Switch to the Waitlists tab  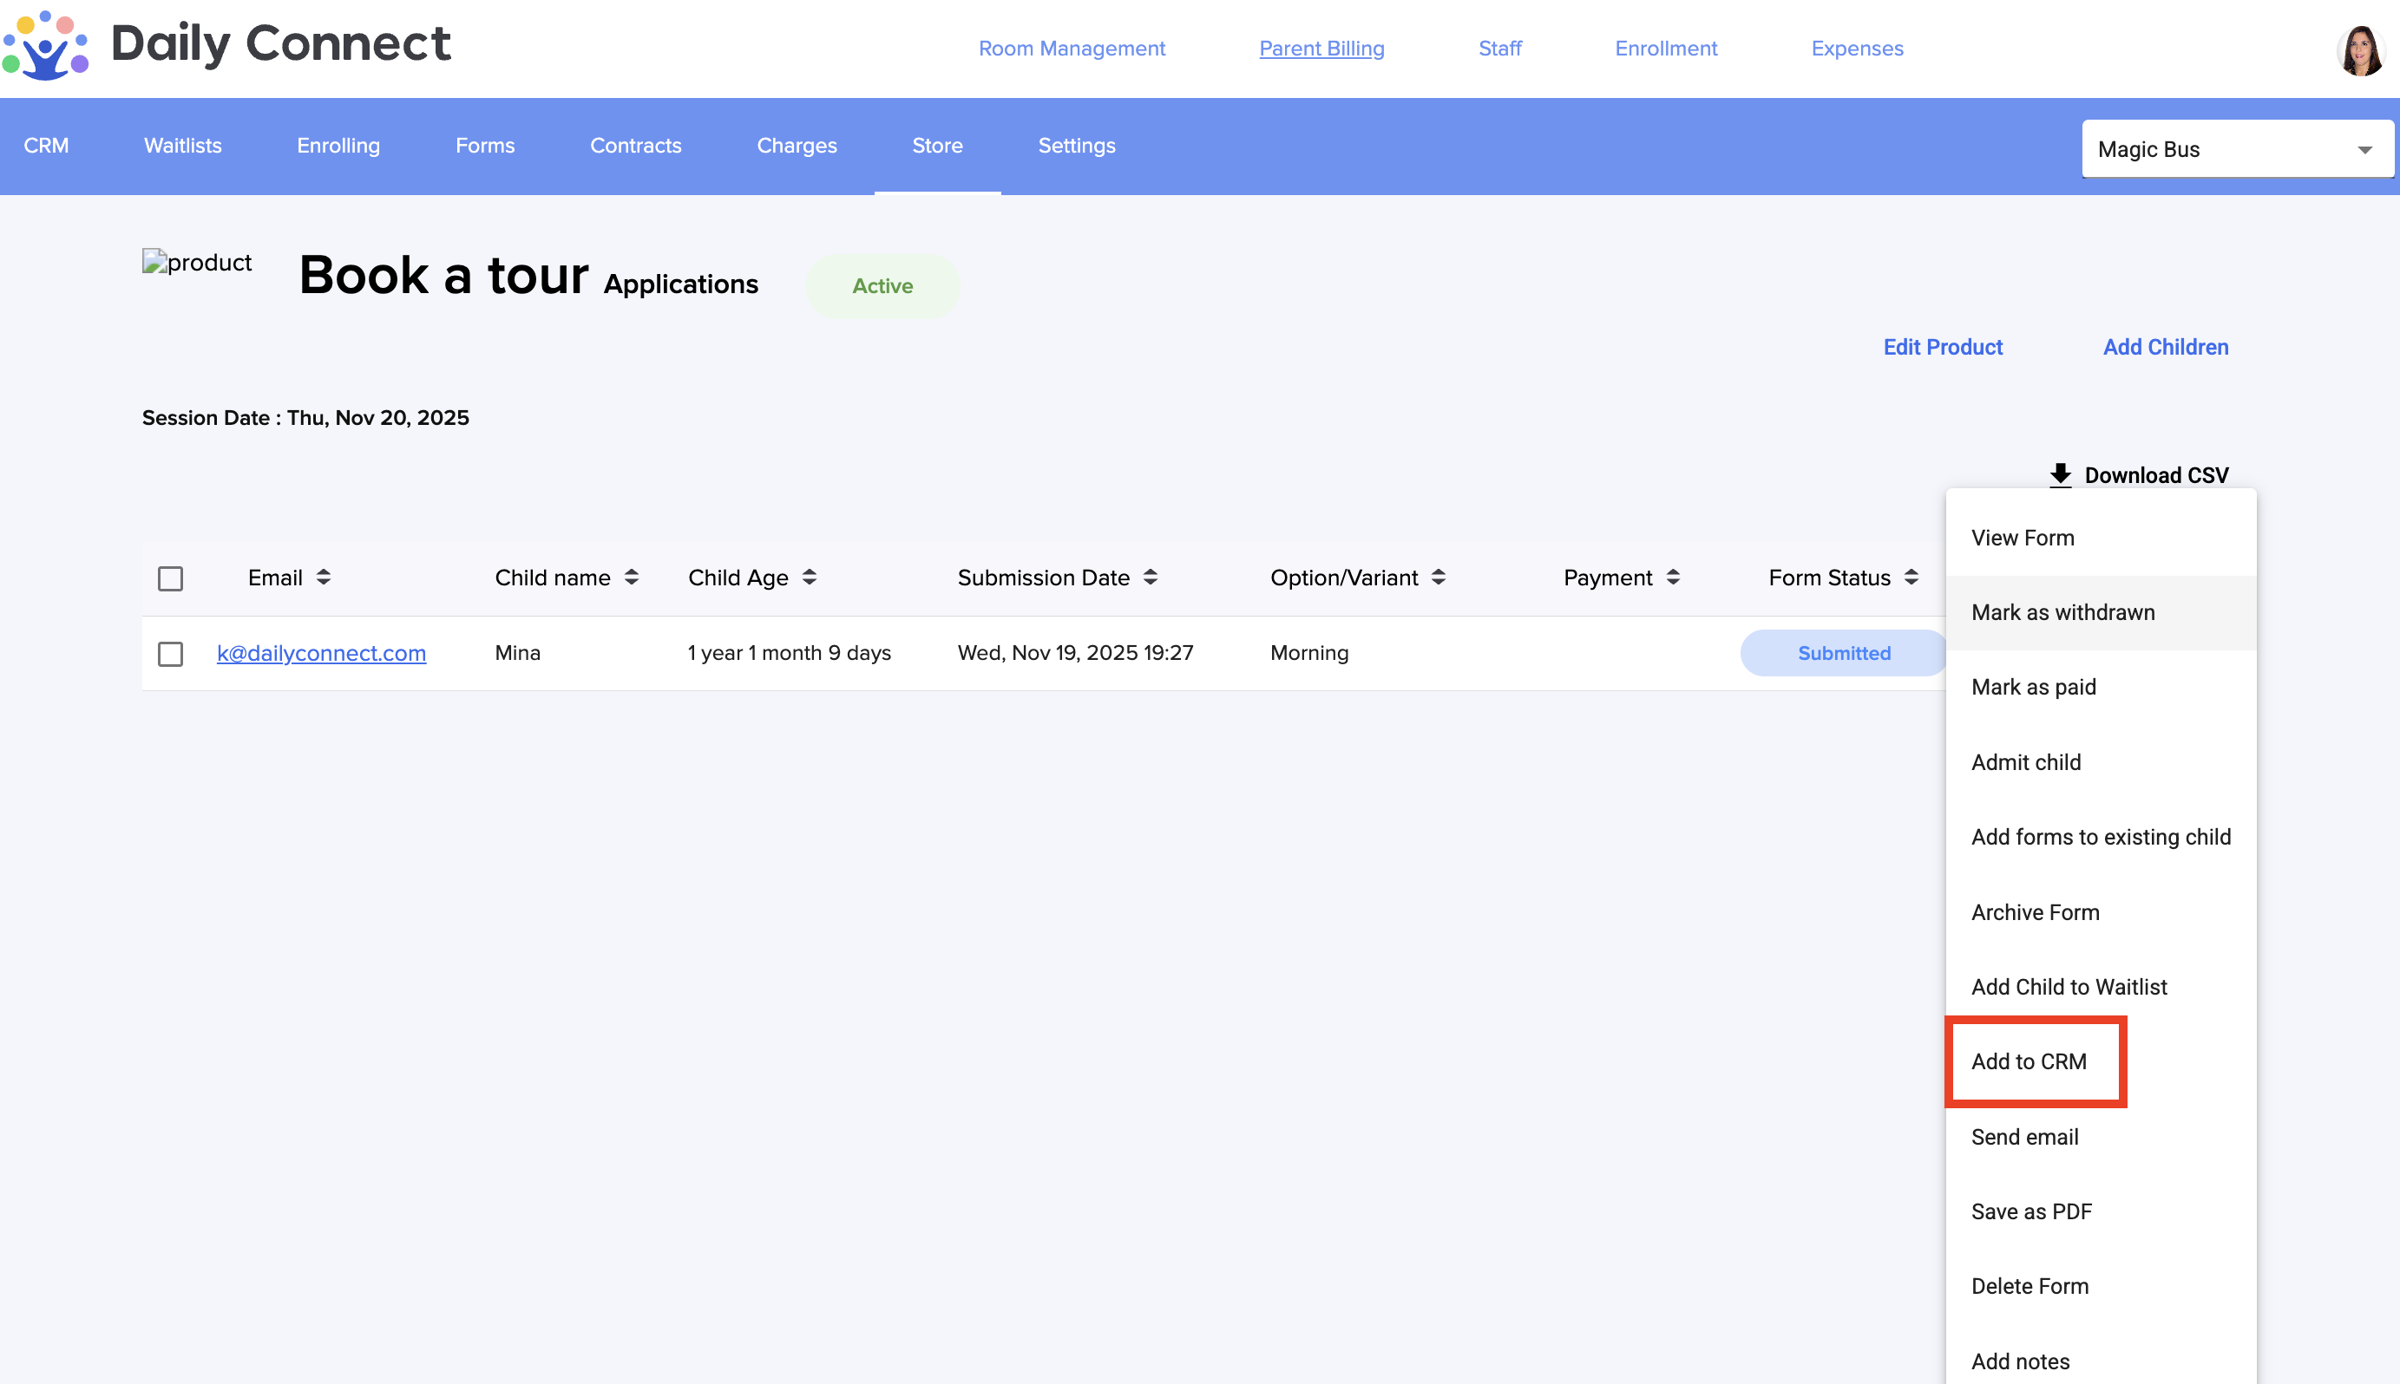[182, 146]
